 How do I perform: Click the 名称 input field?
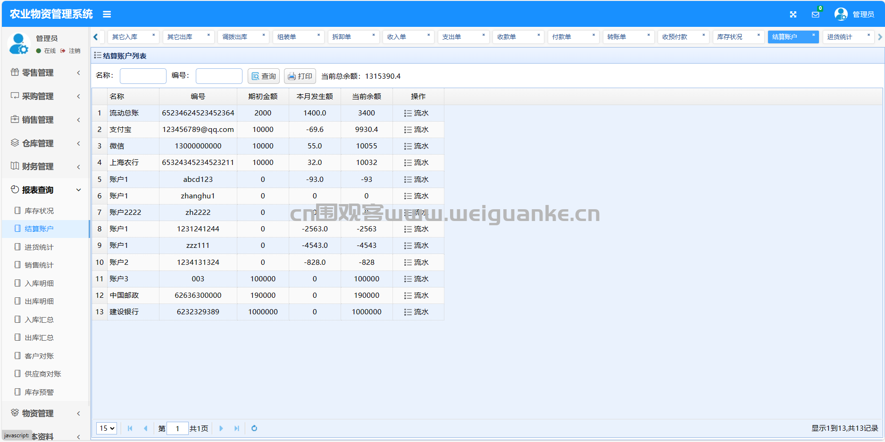click(x=143, y=76)
